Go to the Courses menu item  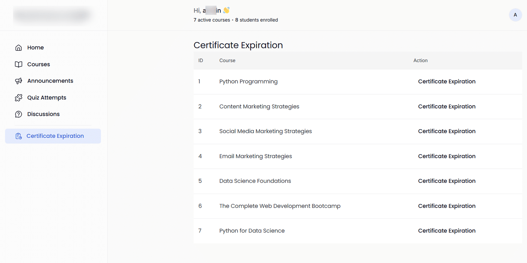point(39,64)
